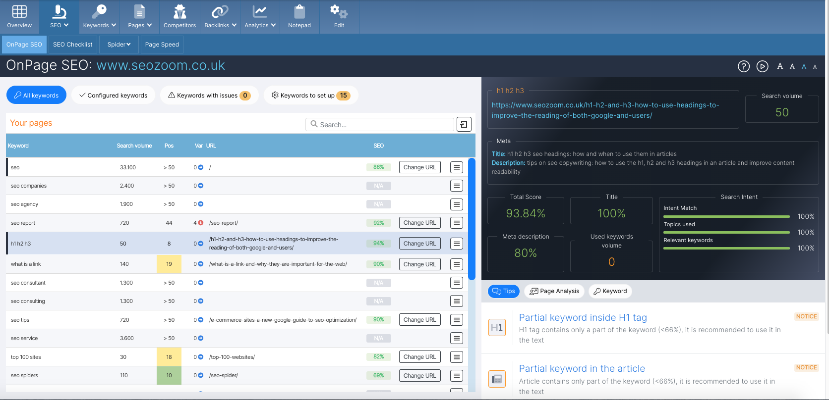Click Change URL for seo spiders
Viewport: 829px width, 400px height.
pos(420,376)
